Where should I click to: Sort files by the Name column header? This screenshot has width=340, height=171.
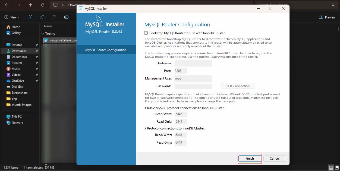coord(48,26)
